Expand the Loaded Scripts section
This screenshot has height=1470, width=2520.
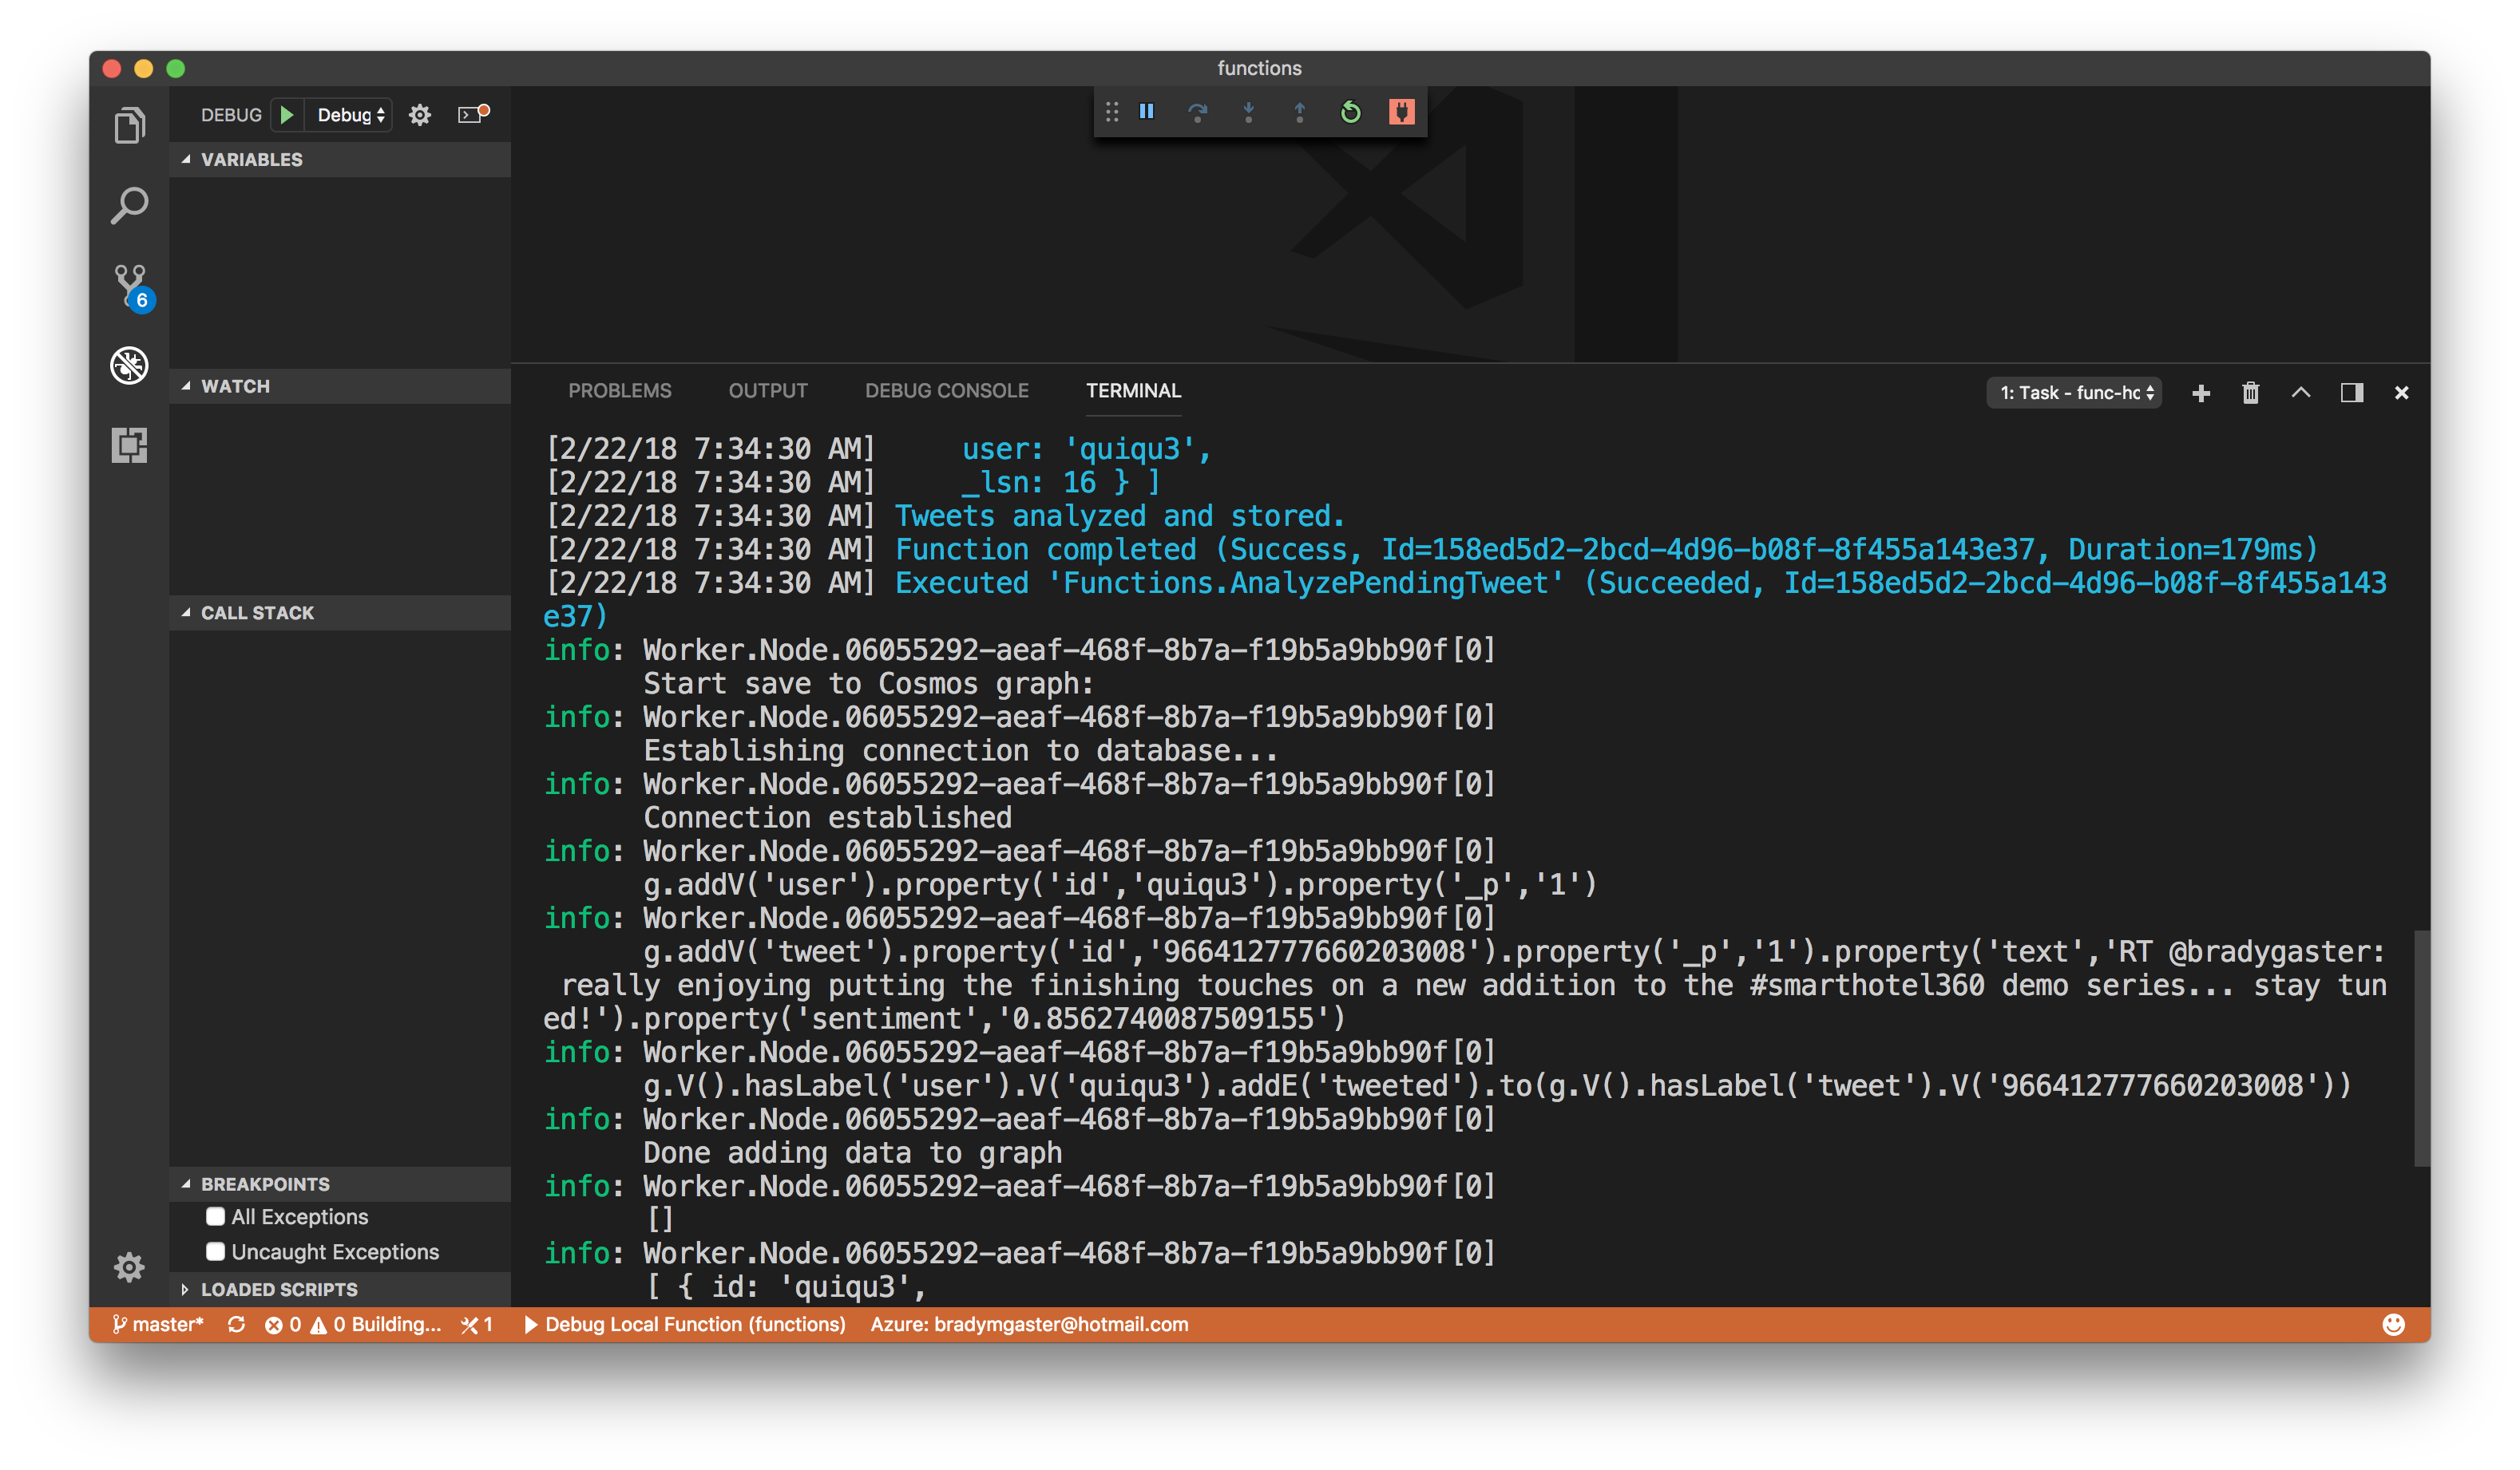click(279, 1289)
